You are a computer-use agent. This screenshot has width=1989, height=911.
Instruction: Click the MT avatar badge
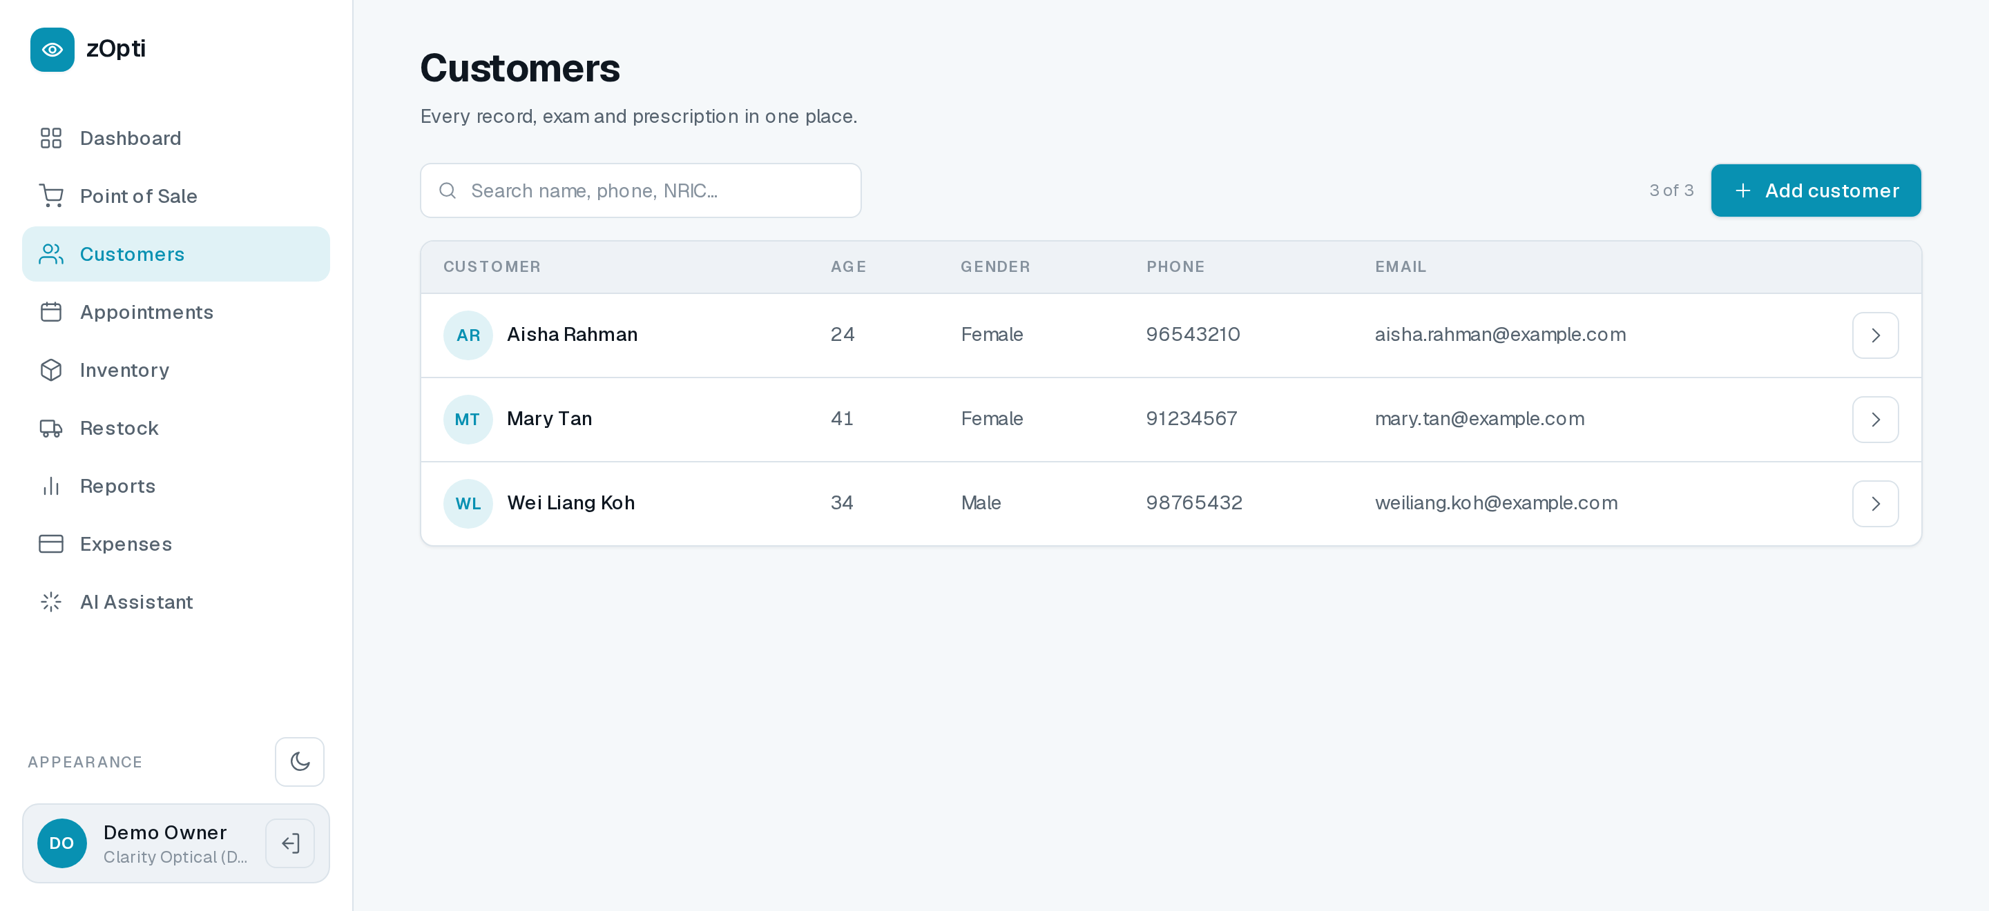(x=468, y=420)
